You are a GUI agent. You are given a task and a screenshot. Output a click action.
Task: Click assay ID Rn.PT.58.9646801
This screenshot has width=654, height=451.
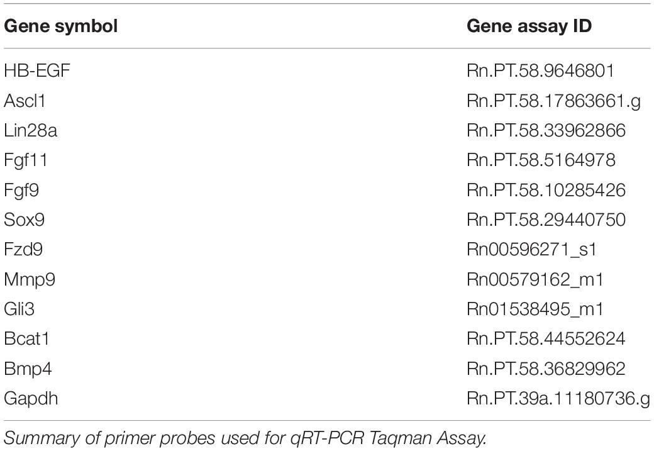click(x=541, y=70)
